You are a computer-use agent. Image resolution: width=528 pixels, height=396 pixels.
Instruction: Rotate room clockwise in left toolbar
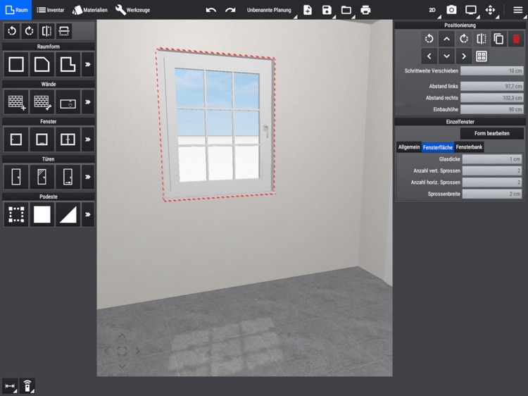click(30, 31)
